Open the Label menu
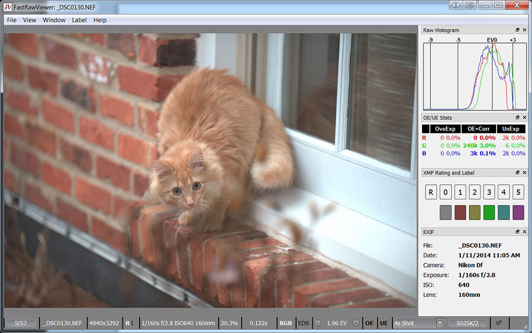 click(79, 20)
